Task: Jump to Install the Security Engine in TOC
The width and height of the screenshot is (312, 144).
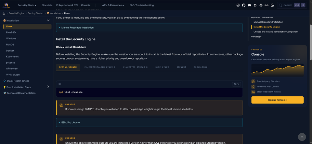Action: [x=266, y=27]
